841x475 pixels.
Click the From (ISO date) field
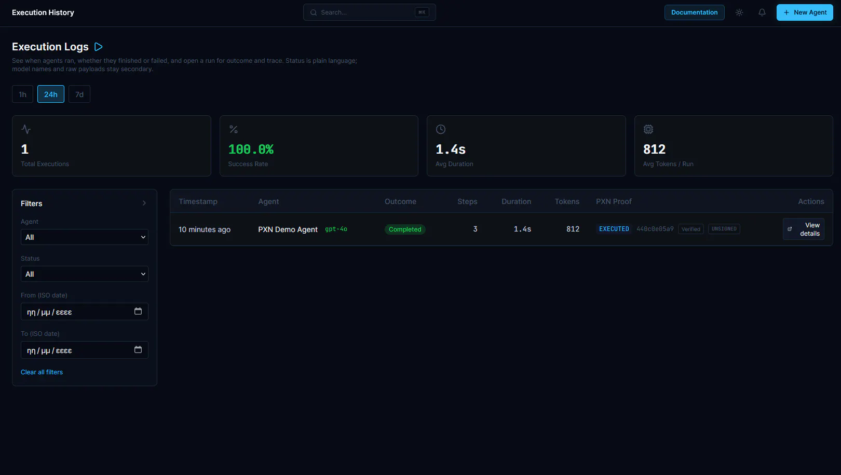85,311
